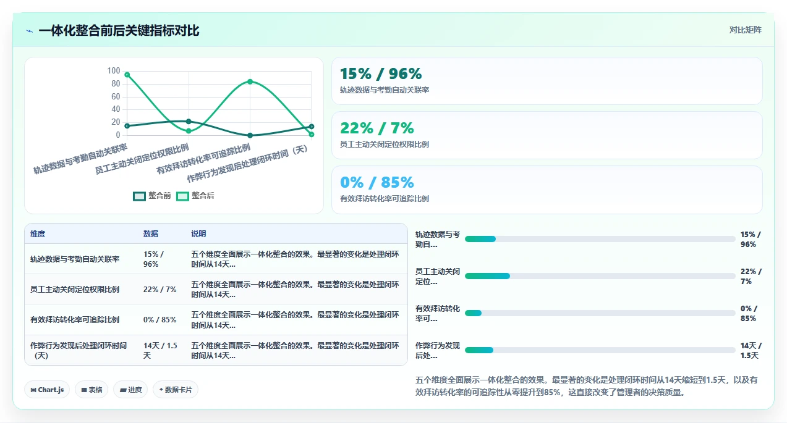Click the lightning icon beside the title
This screenshot has width=787, height=423.
point(29,31)
